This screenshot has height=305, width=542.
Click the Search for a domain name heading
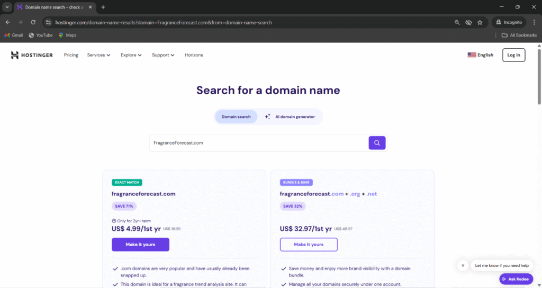[268, 90]
